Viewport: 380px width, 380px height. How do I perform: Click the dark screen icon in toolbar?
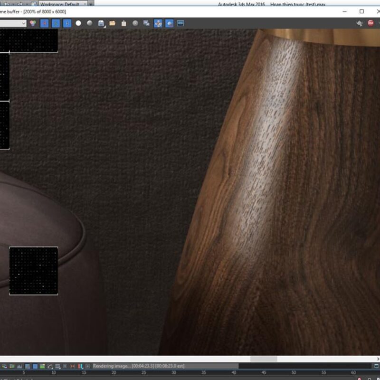180,23
